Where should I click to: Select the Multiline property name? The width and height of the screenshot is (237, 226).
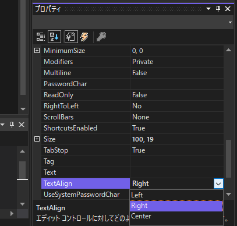86,73
